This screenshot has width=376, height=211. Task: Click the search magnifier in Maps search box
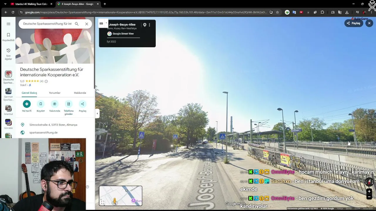(x=77, y=24)
